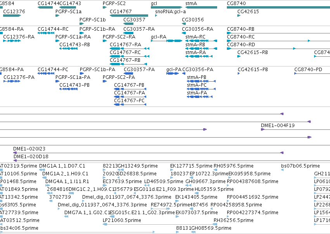Select the CG8740 gene label

(236, 3)
